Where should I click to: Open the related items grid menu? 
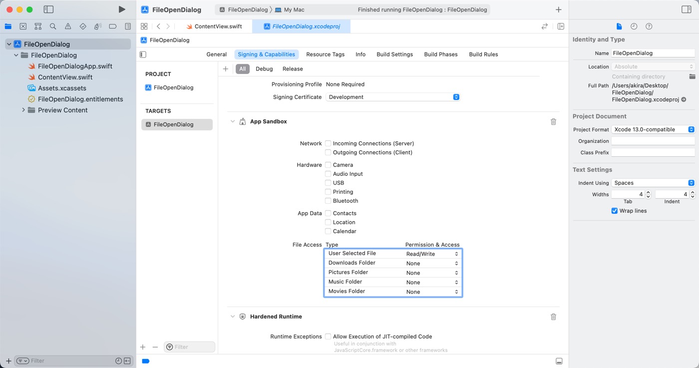(x=144, y=26)
